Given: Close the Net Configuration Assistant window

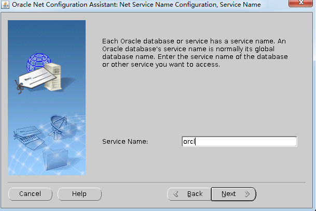Looking at the screenshot, I should [300, 3].
